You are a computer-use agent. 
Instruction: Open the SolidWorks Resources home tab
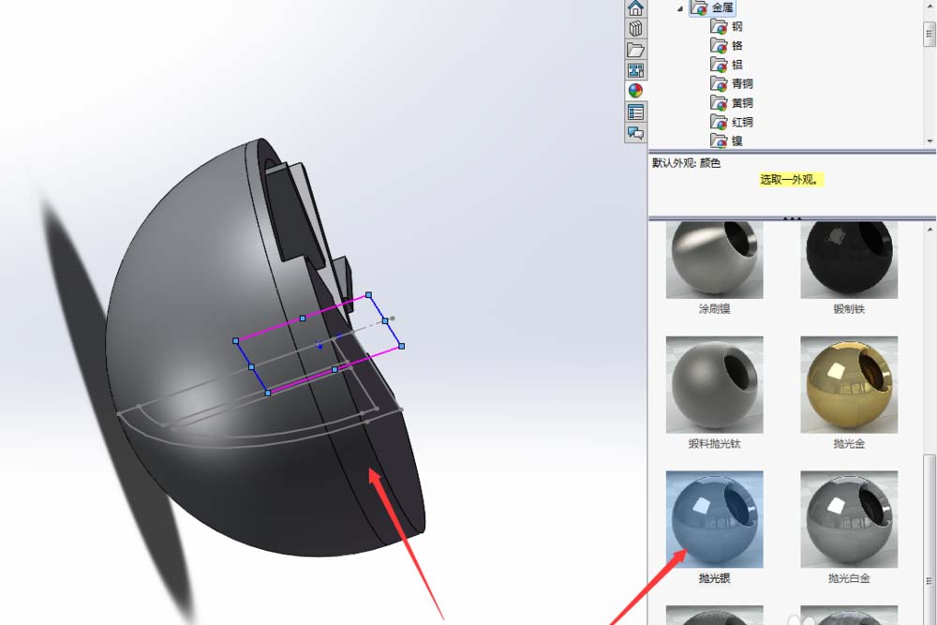pos(635,7)
